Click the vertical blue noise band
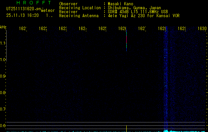208x132 pixels. (166, 80)
